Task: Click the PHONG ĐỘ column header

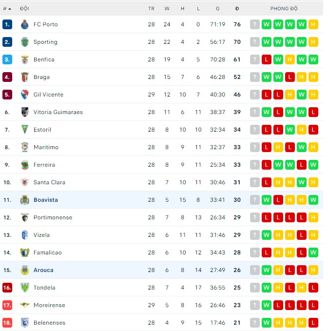Action: tap(284, 9)
